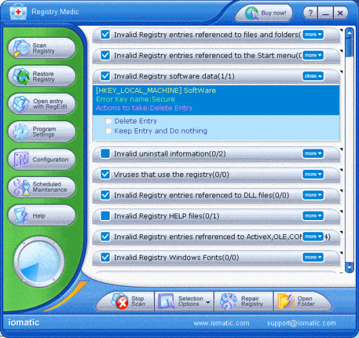This screenshot has width=359, height=338.
Task: Expand 'more' for Invalid Registry HELP files
Action: [313, 215]
